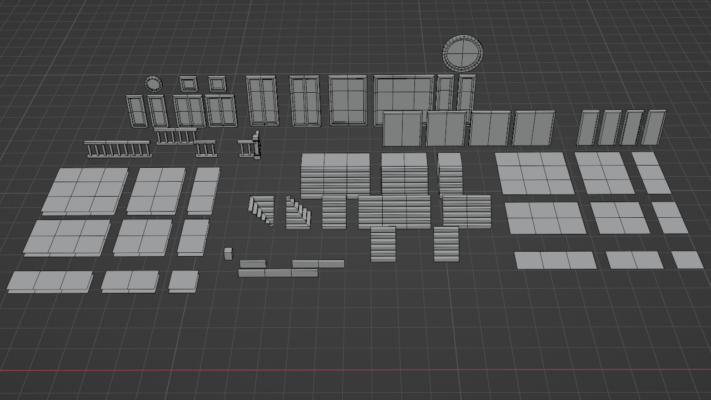The image size is (711, 400).
Task: Choose the thick single-square floor slab
Action: click(x=183, y=281)
